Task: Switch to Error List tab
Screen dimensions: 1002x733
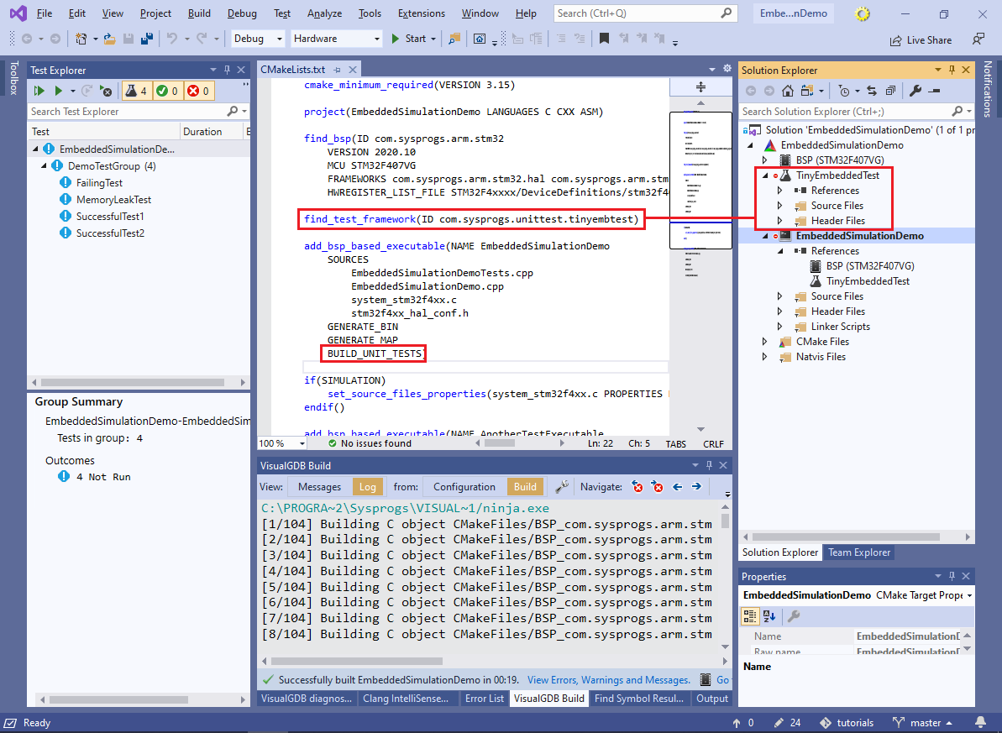Action: [x=484, y=699]
